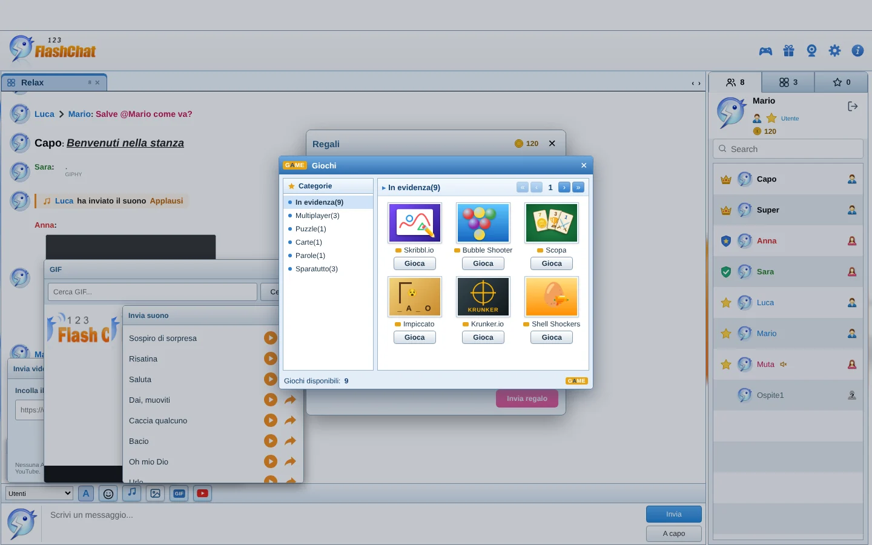Viewport: 872px width, 545px height.
Task: Click the send image icon in toolbar
Action: click(156, 494)
